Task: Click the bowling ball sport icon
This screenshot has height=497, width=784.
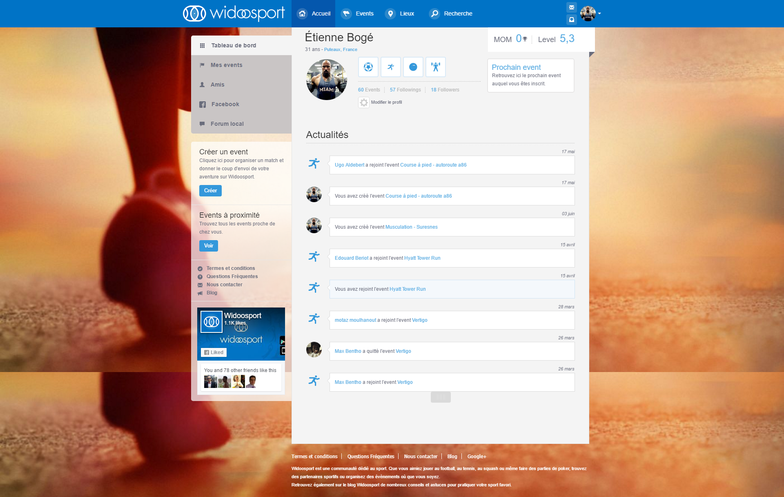Action: pos(413,67)
